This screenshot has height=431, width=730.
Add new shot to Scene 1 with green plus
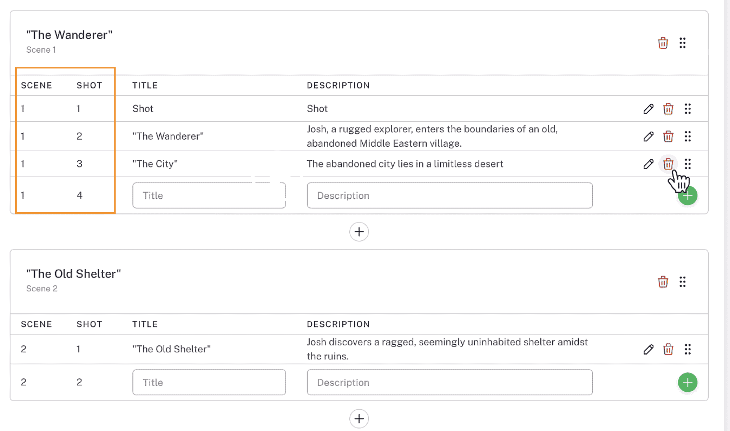tap(687, 195)
